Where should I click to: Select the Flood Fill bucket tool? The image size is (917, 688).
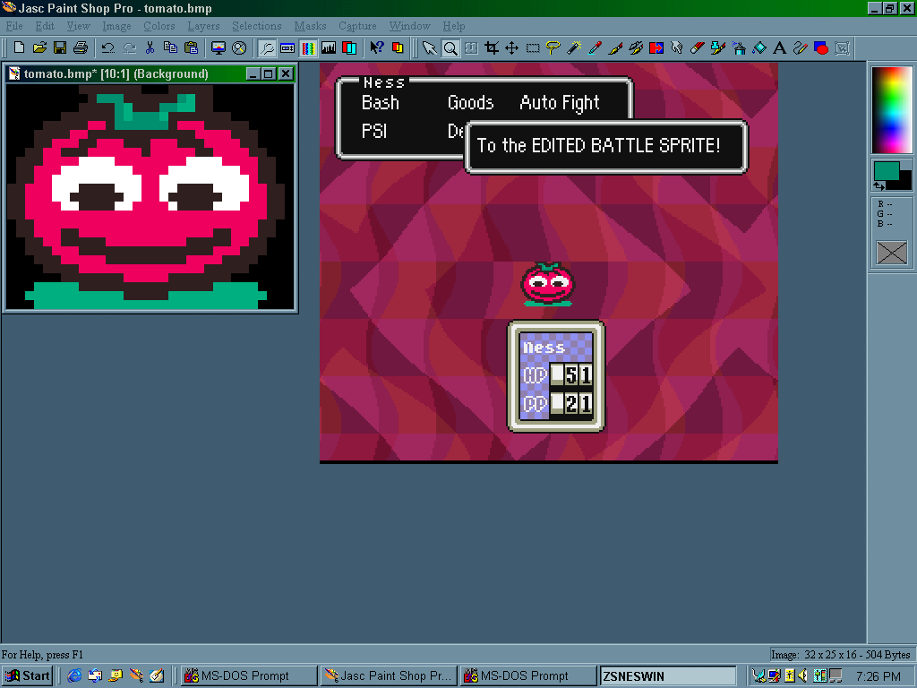point(759,47)
